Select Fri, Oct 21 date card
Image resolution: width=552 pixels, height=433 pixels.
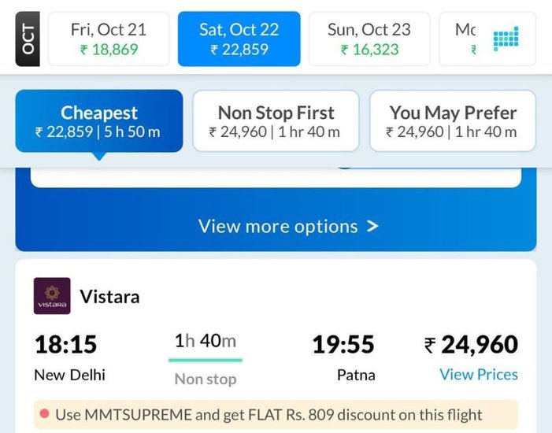(109, 39)
